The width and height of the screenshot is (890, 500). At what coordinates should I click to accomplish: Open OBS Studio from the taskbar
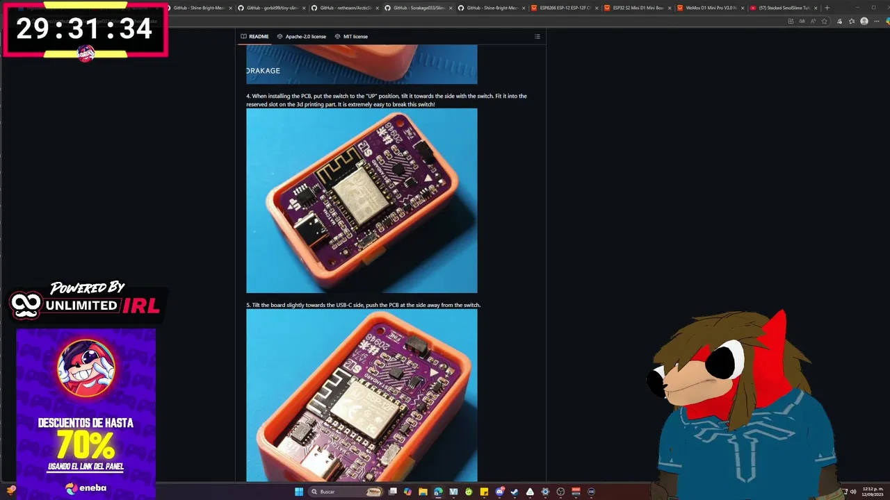coord(560,492)
